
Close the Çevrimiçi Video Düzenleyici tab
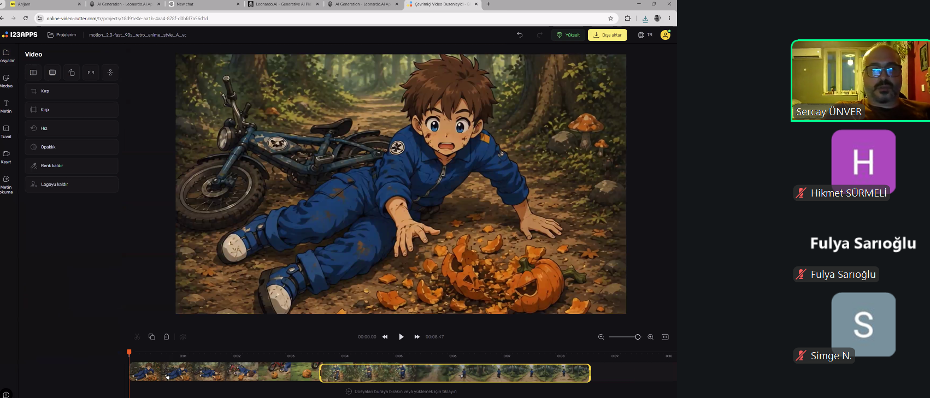(x=476, y=4)
